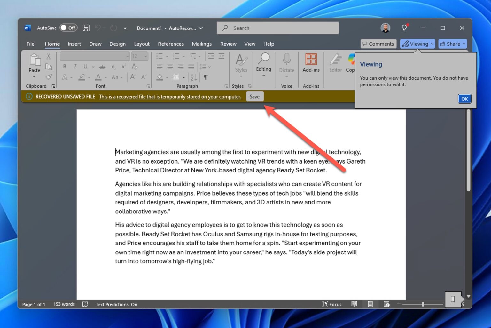This screenshot has height=328, width=491.
Task: Switch to the References ribbon tab
Action: click(x=171, y=44)
